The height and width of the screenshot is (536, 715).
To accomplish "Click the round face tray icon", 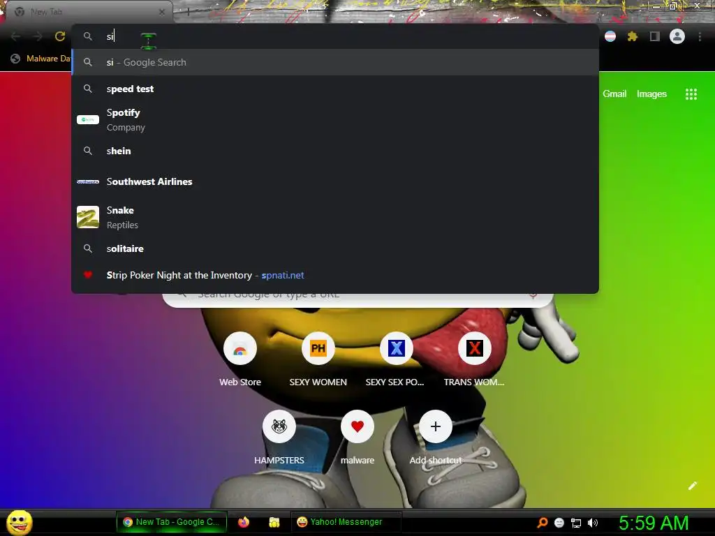I will tap(559, 523).
